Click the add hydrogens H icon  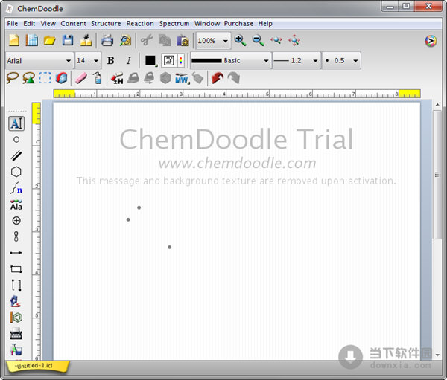(117, 78)
